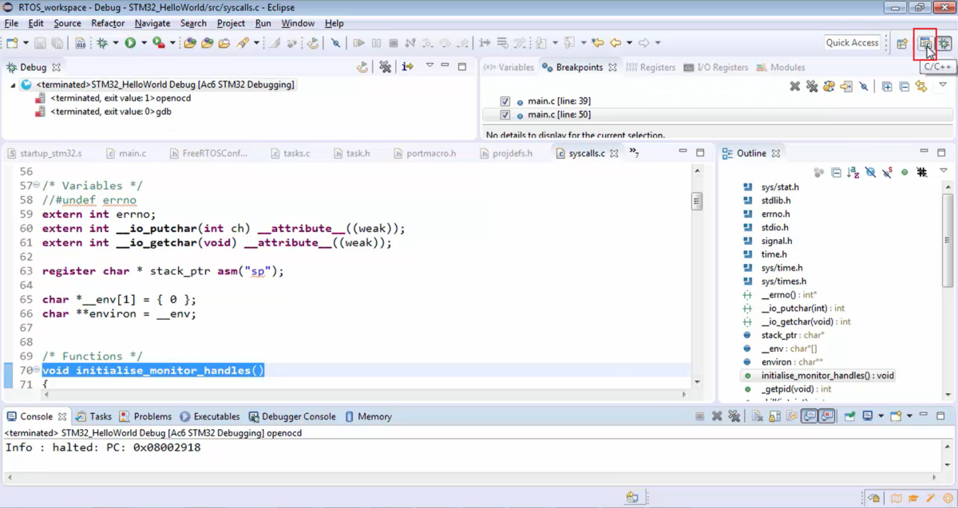Screen dimensions: 958x508
Task: Switch to the C/C++ perspective icon
Action: tap(925, 44)
